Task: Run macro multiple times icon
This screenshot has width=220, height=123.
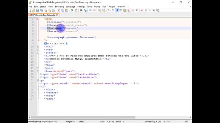Action: (x=154, y=10)
